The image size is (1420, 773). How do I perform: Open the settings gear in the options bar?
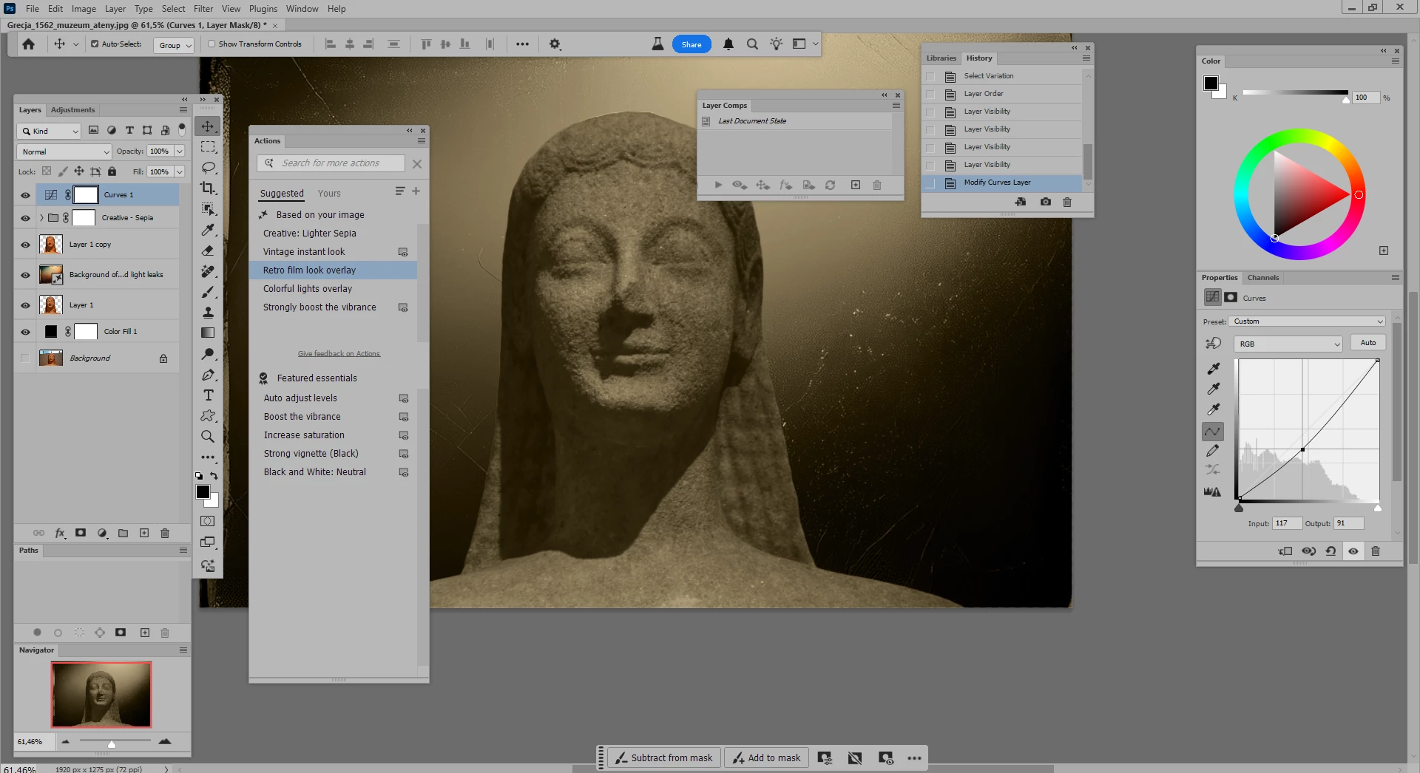[555, 44]
